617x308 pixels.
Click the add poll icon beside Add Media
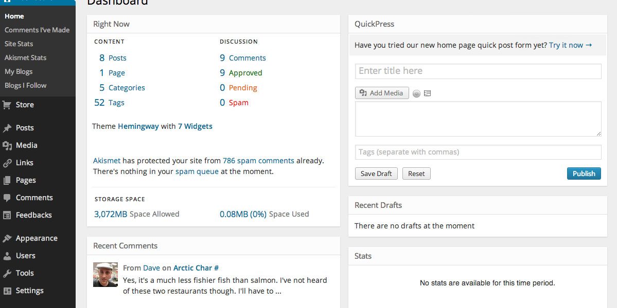click(416, 93)
